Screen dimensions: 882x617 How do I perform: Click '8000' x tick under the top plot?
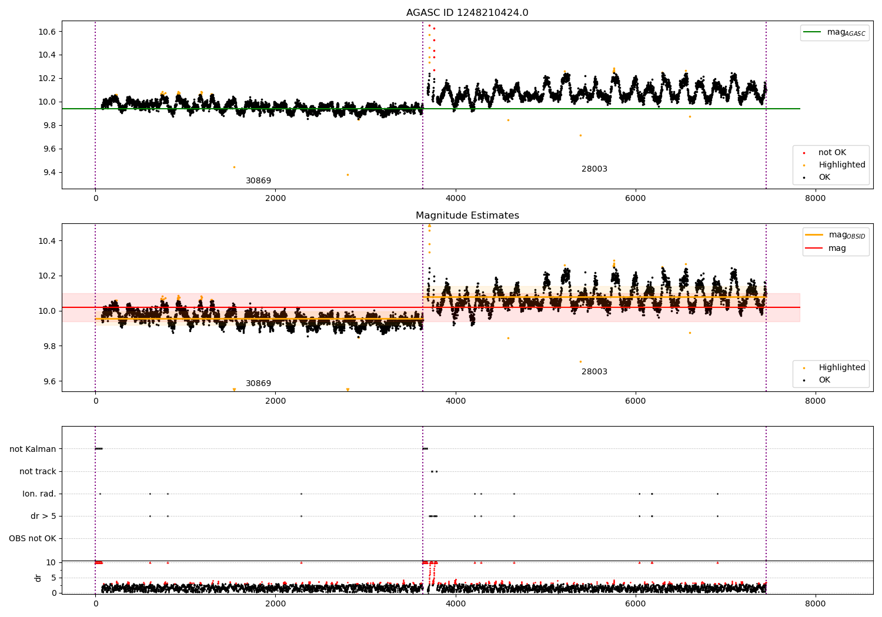click(x=815, y=199)
